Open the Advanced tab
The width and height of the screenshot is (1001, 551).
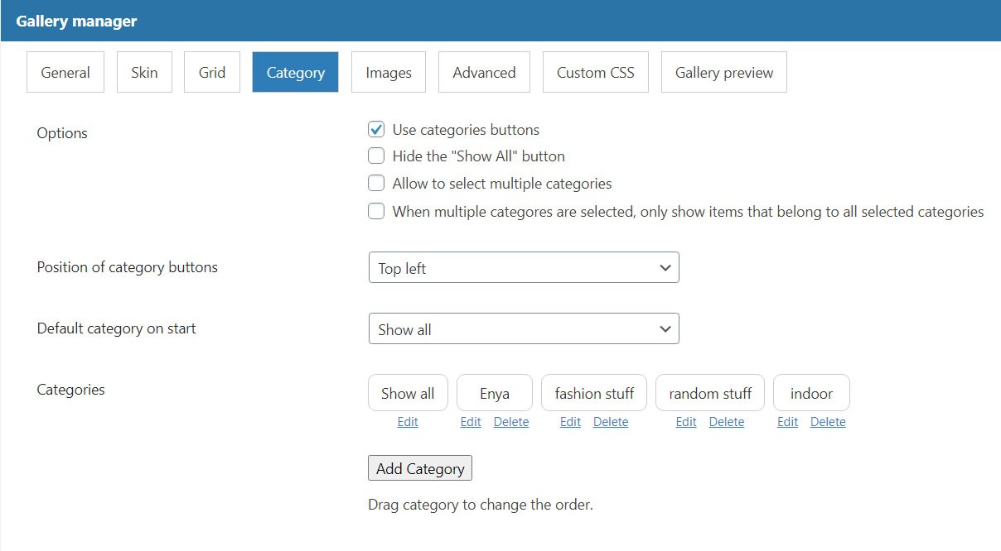click(x=484, y=73)
